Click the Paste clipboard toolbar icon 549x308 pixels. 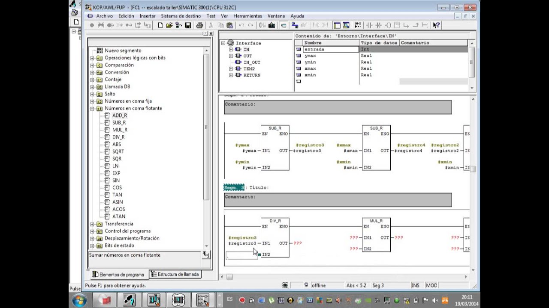(229, 25)
